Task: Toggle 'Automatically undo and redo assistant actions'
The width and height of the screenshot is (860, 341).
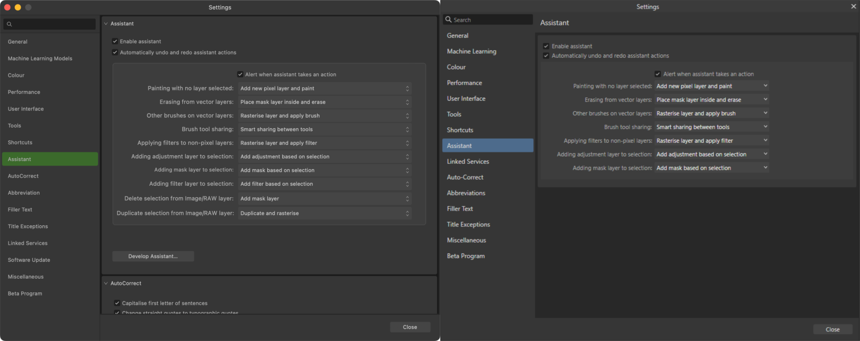Action: tap(115, 52)
